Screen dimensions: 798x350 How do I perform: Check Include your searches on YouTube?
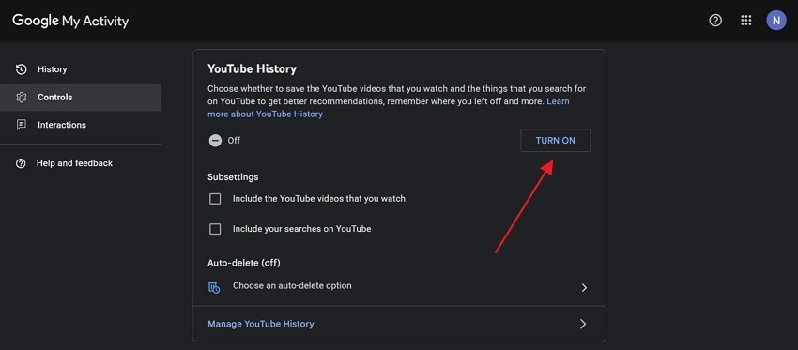point(215,229)
